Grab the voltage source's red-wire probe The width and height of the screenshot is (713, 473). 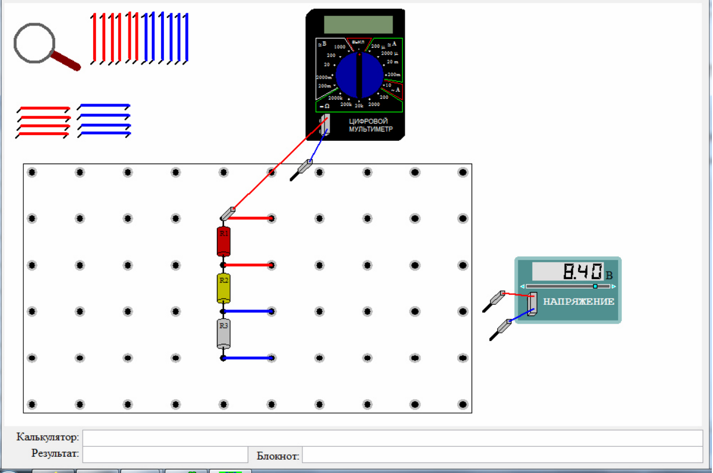(494, 301)
